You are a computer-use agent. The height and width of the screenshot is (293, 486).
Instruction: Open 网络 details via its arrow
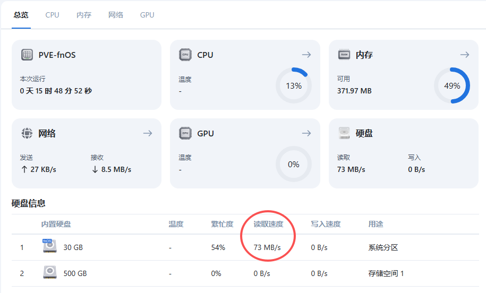[x=148, y=133]
